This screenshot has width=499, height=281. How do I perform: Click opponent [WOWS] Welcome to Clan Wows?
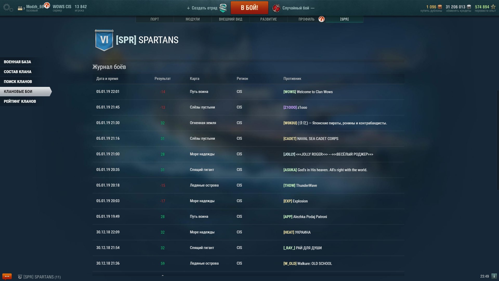tap(308, 92)
